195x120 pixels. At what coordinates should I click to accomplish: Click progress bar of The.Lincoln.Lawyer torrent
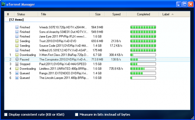[x=143, y=78]
